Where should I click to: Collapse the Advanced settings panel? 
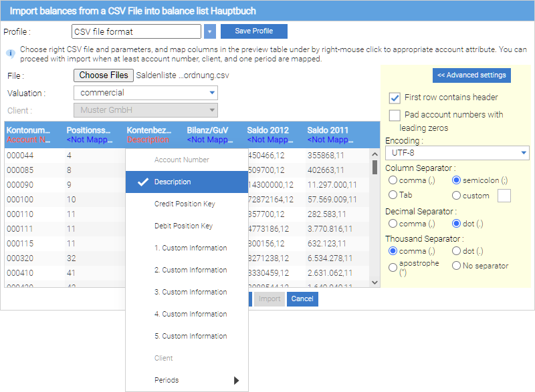[471, 75]
